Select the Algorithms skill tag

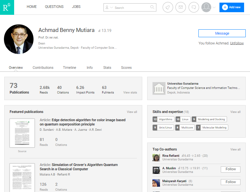pyautogui.click(x=163, y=119)
